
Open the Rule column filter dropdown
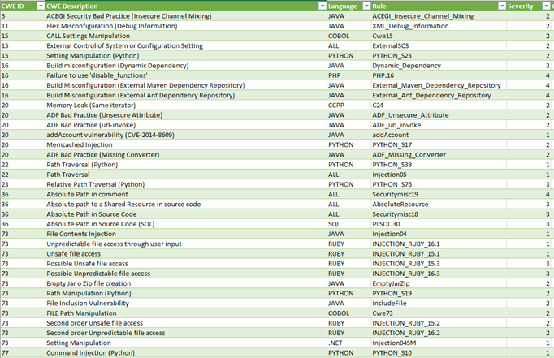coord(502,6)
